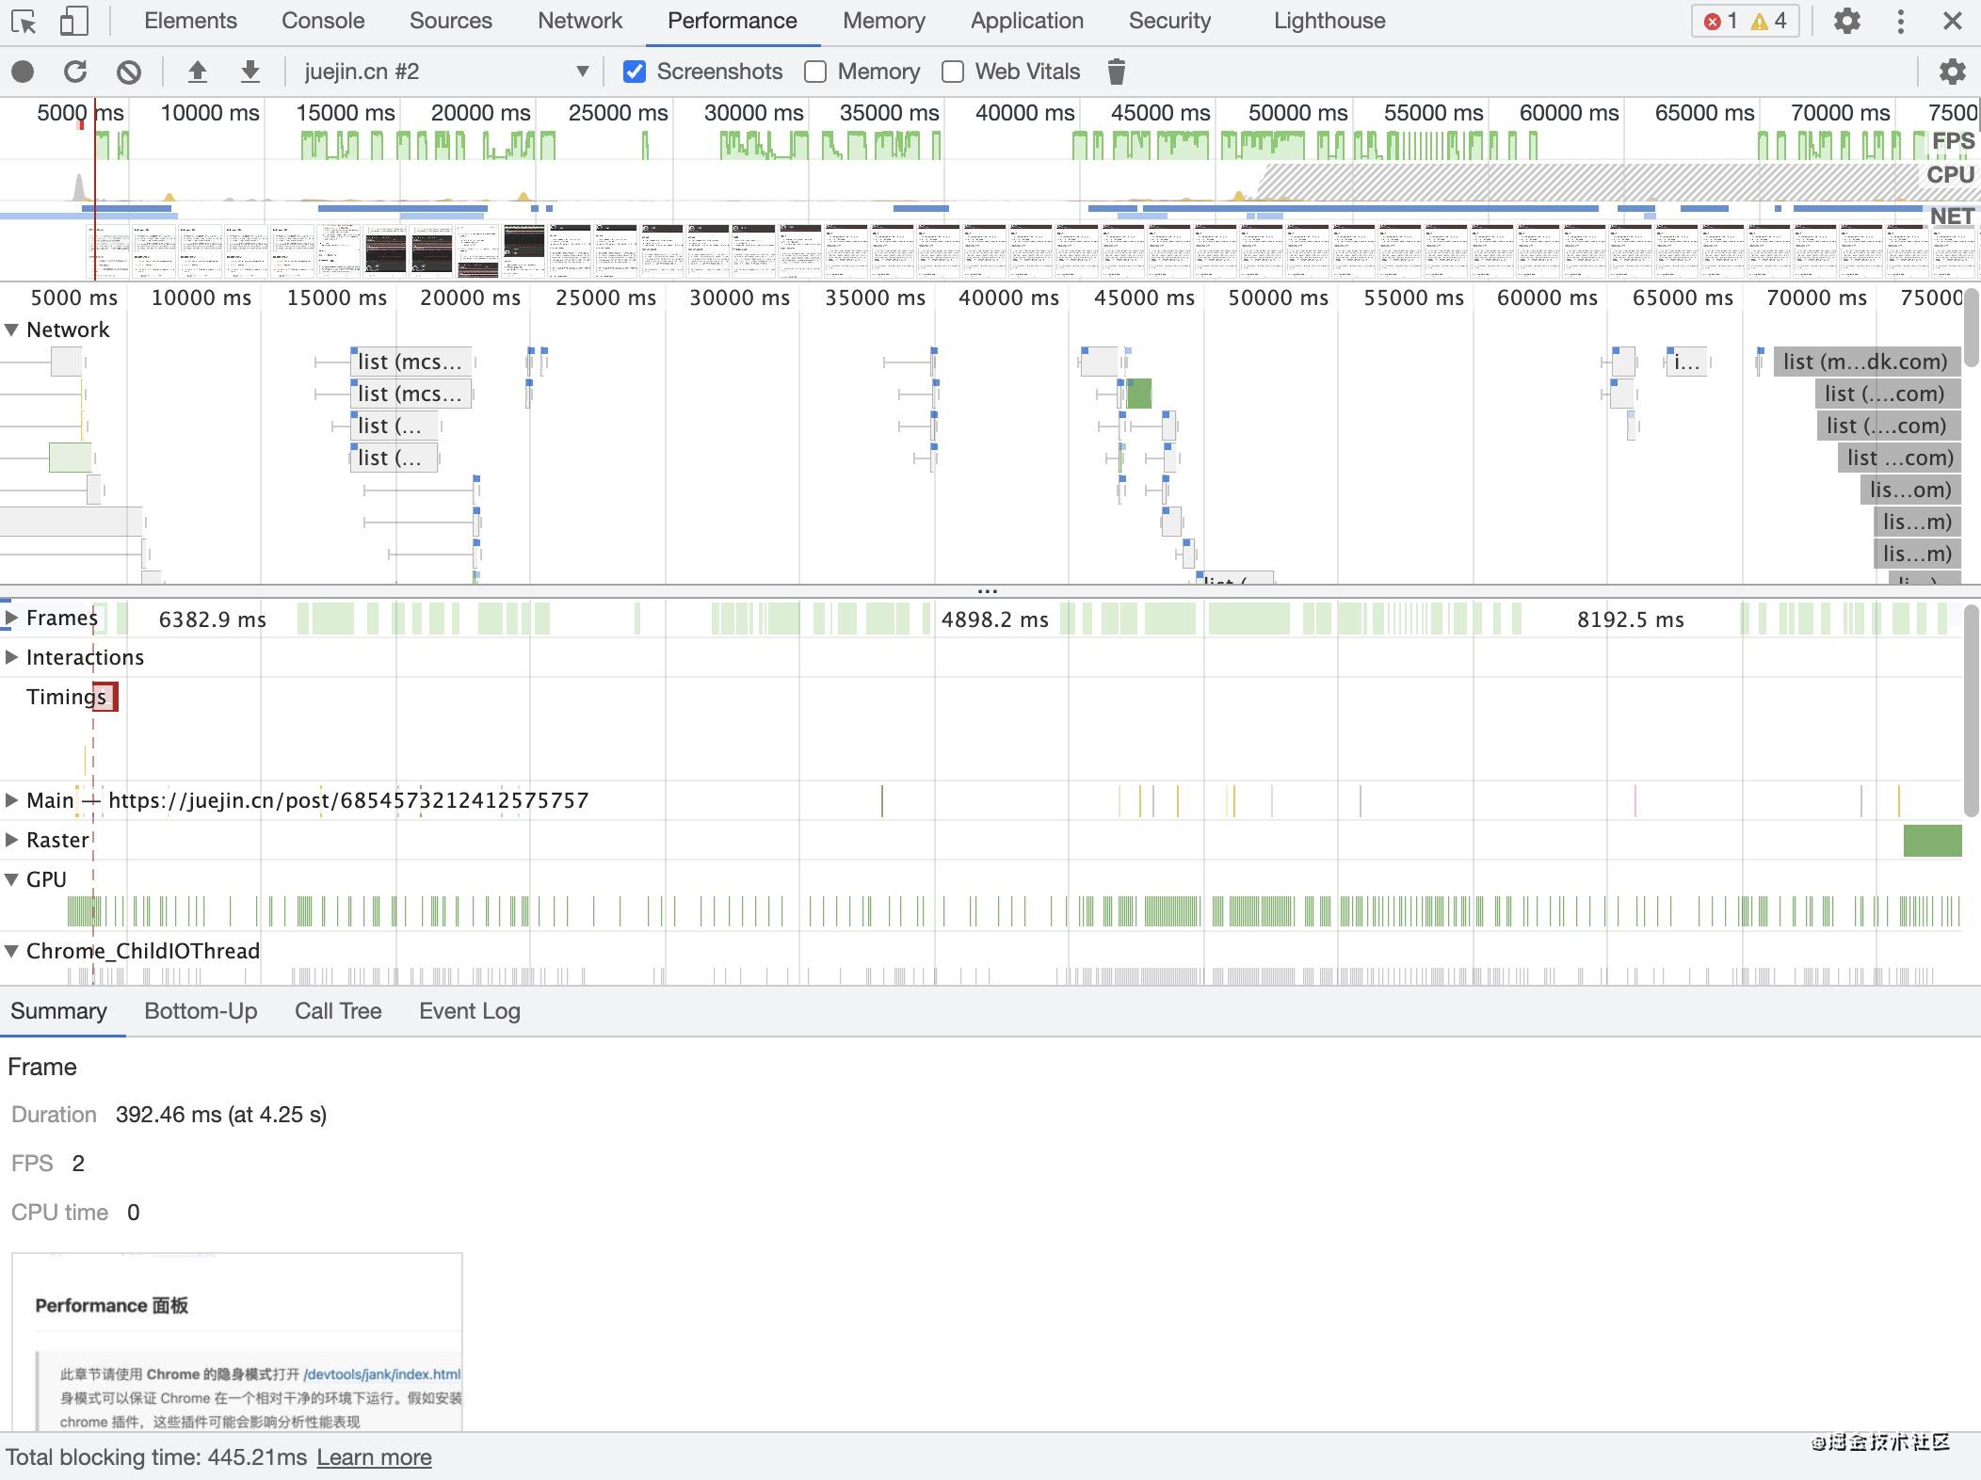This screenshot has width=1981, height=1480.
Task: Select the inspect element picker icon
Action: point(24,21)
